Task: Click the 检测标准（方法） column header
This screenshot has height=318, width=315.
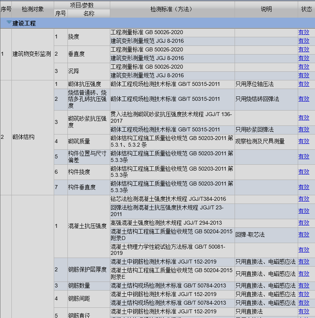Action: [172, 9]
